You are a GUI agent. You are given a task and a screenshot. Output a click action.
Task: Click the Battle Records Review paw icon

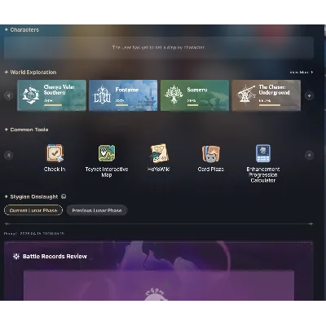coord(16,256)
